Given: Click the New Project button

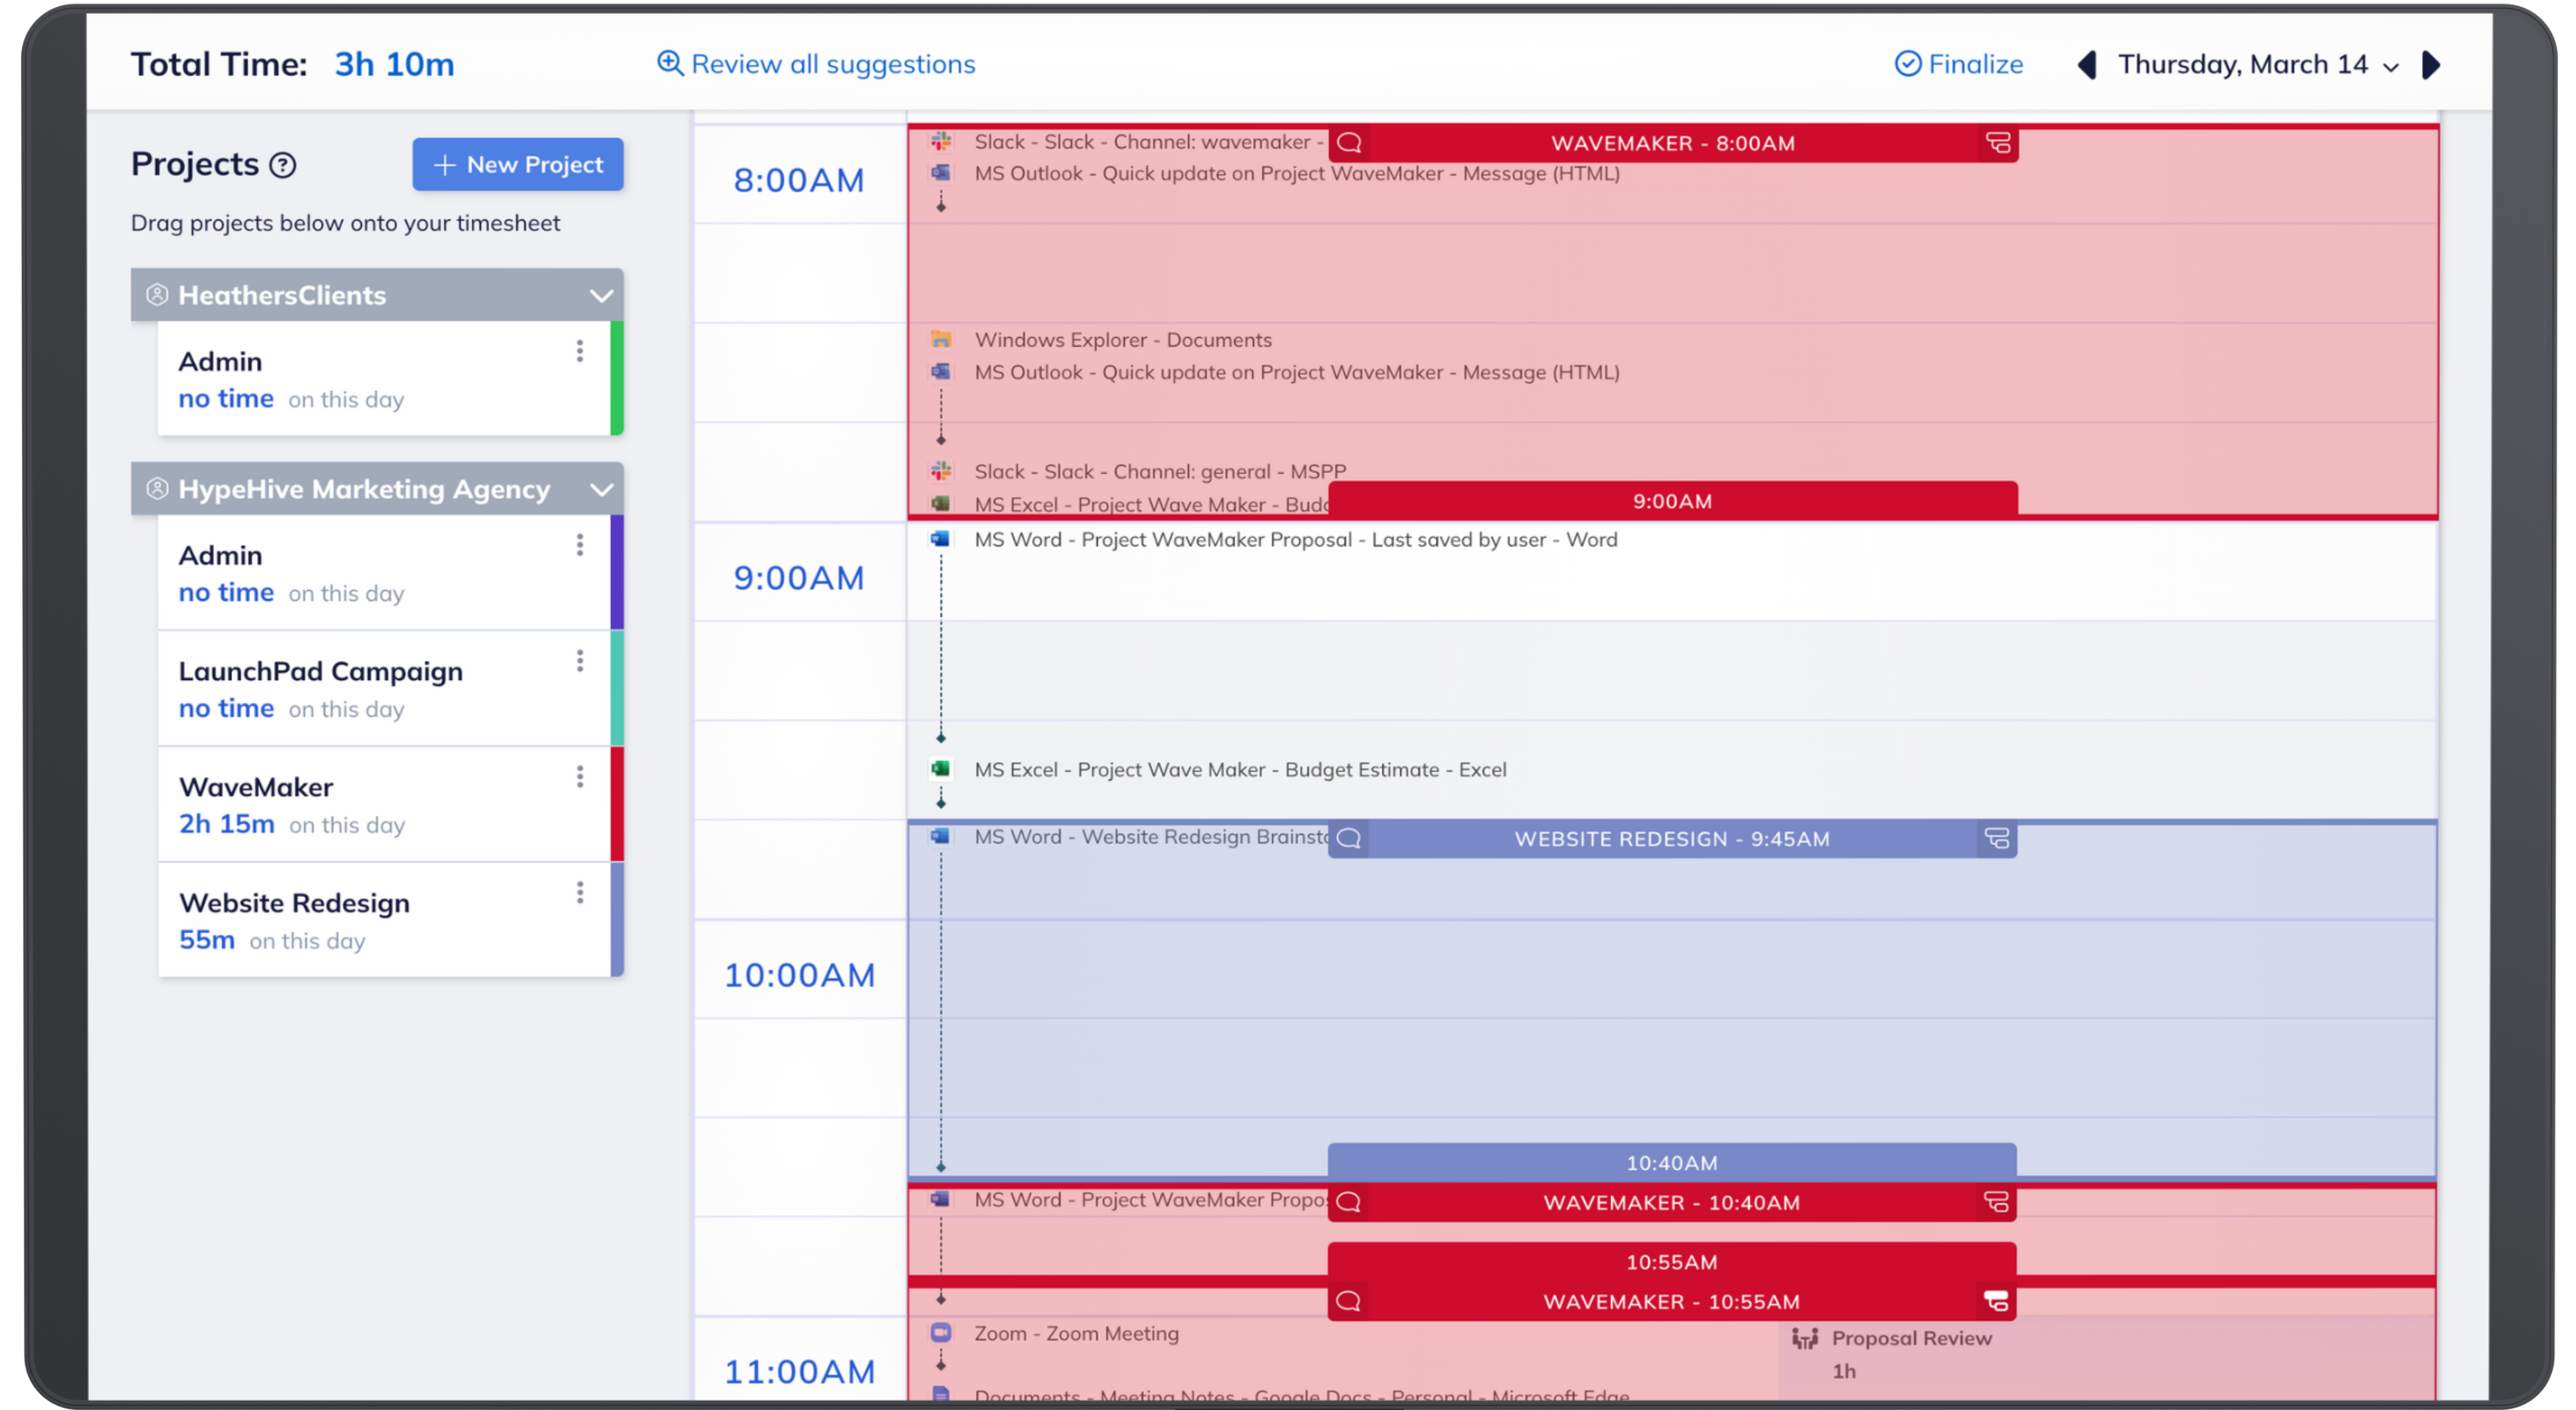Looking at the screenshot, I should pos(518,165).
